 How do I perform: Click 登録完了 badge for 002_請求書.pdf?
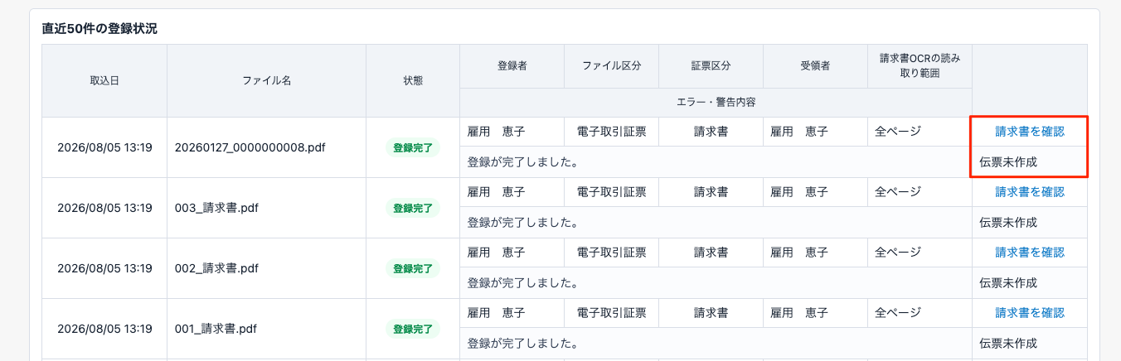point(413,269)
